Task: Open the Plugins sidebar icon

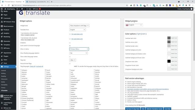Action: pos(2,56)
